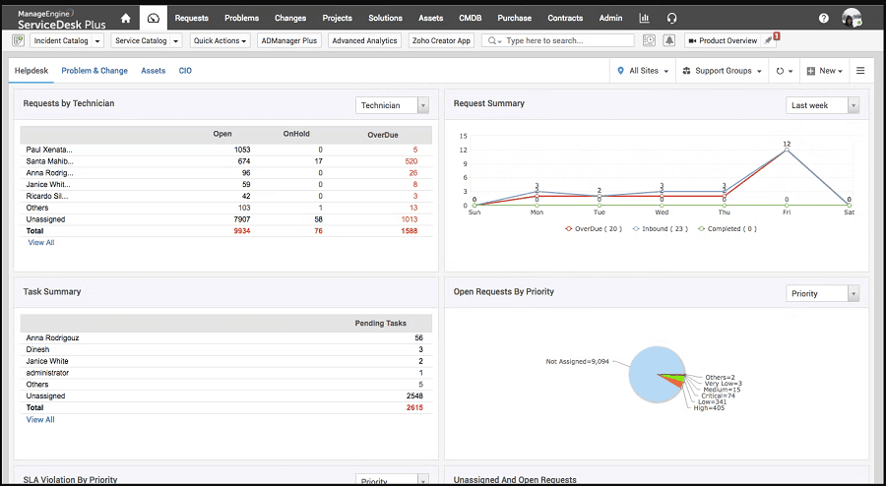Viewport: 886px width, 486px height.
Task: Expand the All Sites selector
Action: tap(643, 71)
